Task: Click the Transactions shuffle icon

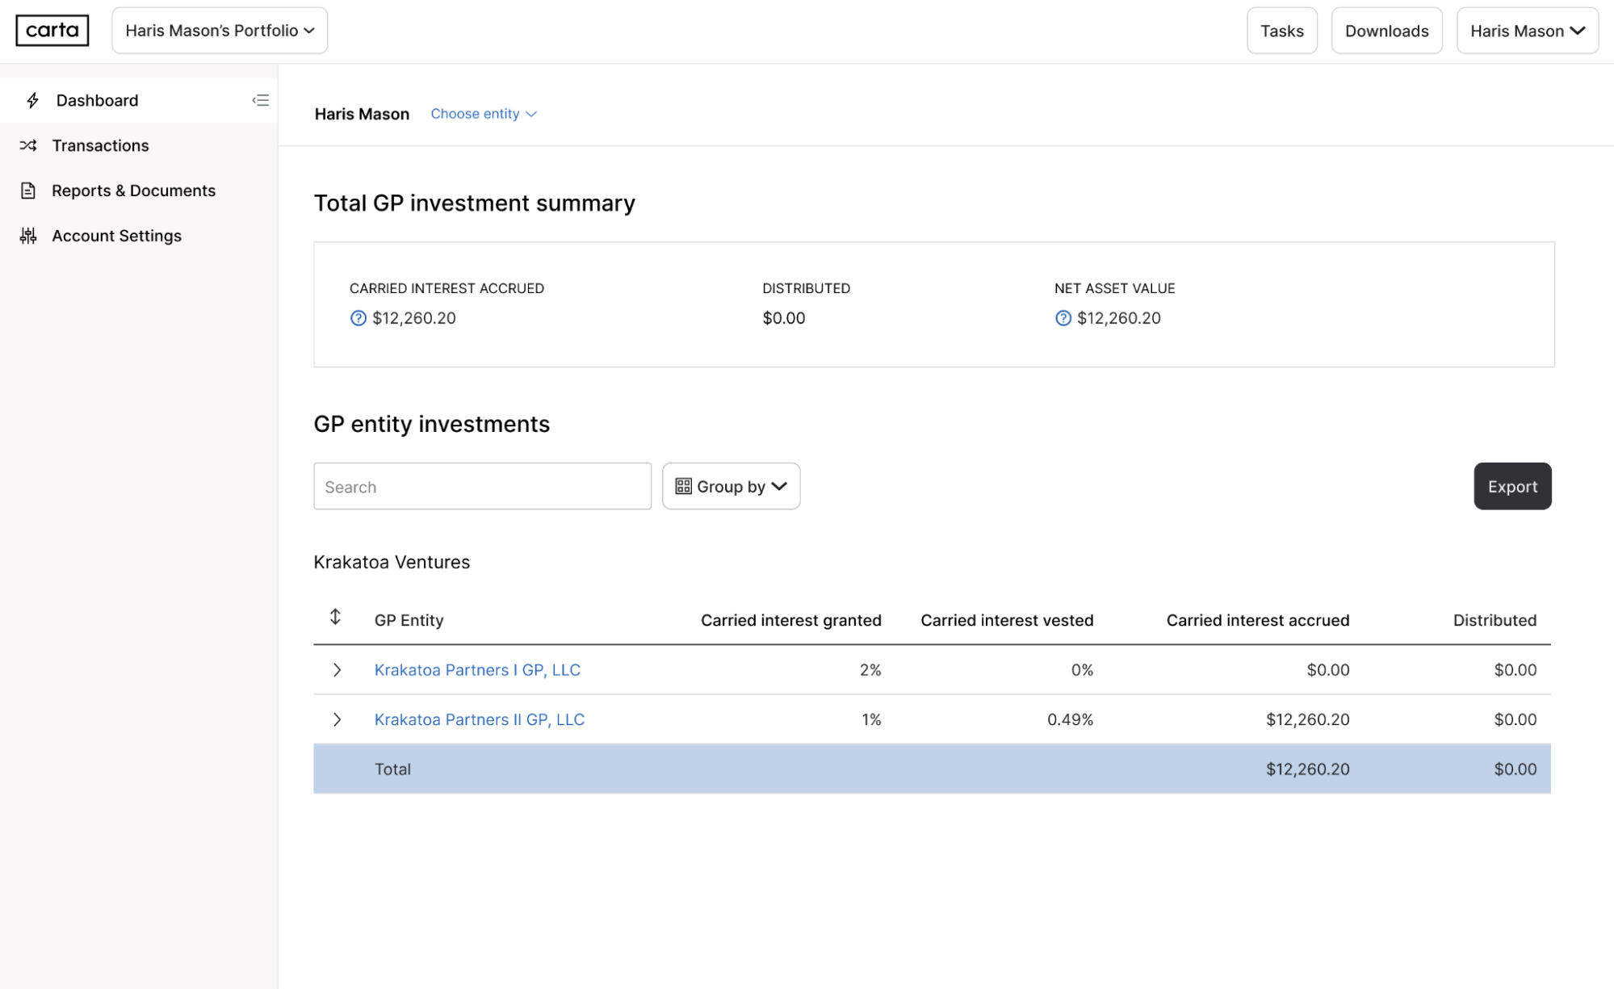Action: (28, 145)
